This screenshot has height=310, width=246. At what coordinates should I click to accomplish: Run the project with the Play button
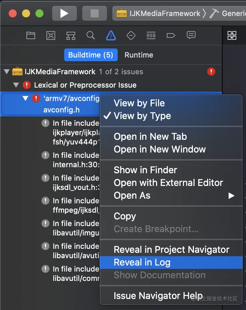click(65, 13)
